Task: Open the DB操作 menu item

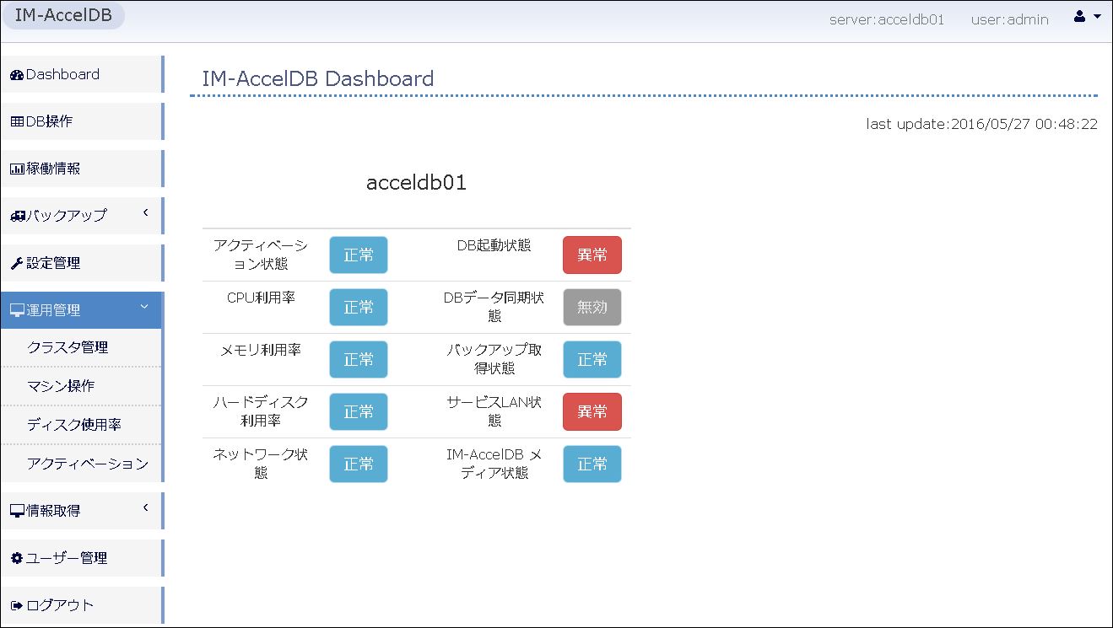Action: pos(81,121)
